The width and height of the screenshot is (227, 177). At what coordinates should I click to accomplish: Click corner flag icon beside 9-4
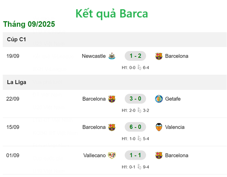(139, 167)
